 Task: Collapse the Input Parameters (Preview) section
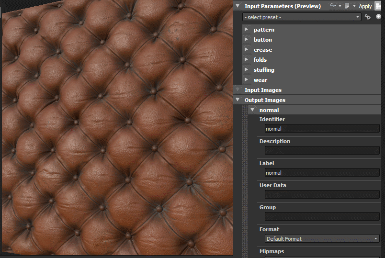point(238,6)
